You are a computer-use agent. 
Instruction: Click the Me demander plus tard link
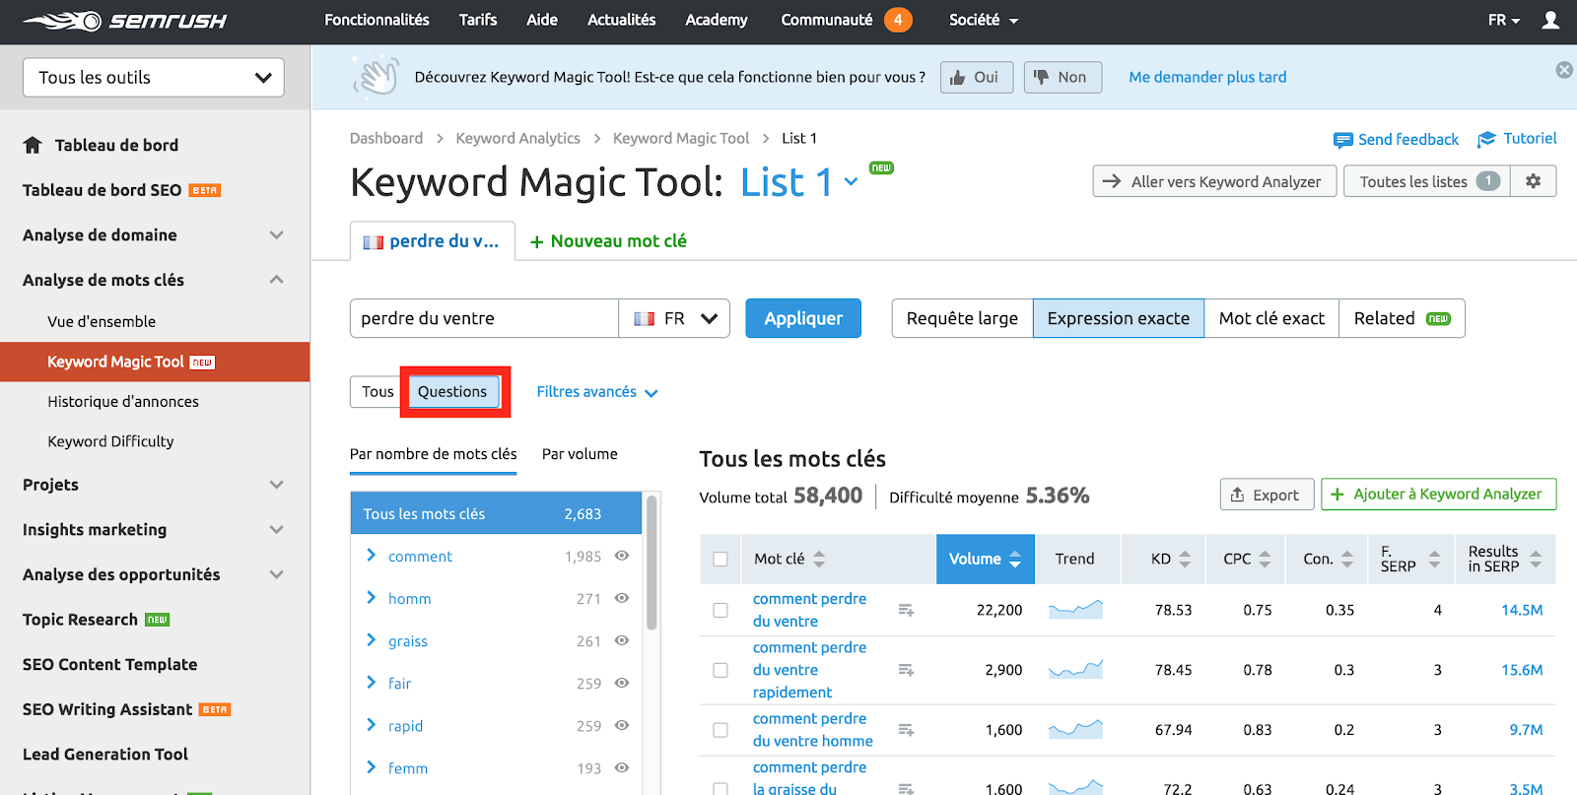point(1207,77)
